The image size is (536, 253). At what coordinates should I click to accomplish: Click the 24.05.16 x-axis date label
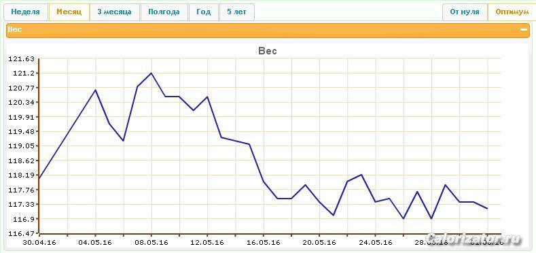[x=375, y=243]
